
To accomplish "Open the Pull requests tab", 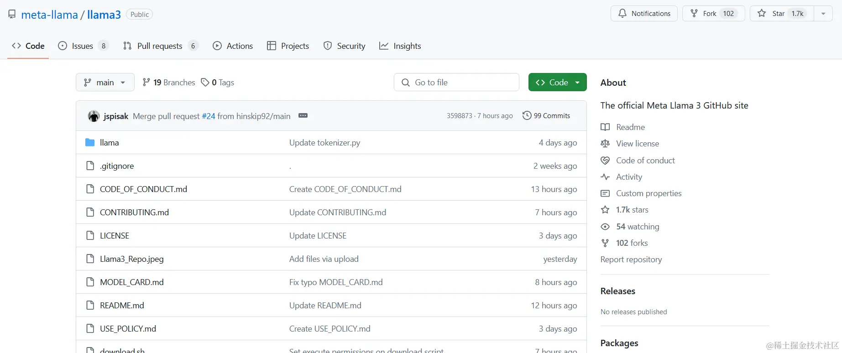I will coord(161,46).
